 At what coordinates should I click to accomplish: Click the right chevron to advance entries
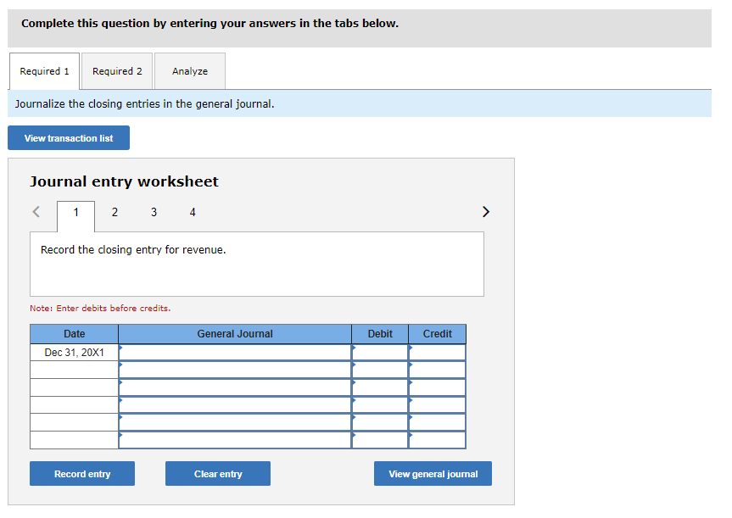tap(486, 211)
